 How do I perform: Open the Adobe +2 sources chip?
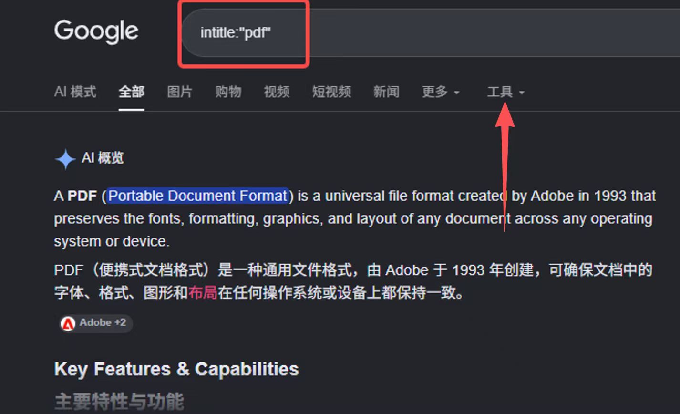tap(96, 323)
